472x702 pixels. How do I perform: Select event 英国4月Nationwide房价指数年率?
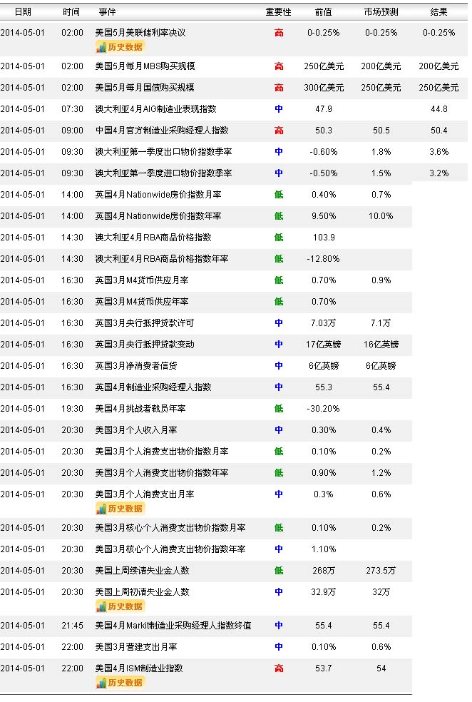[158, 215]
